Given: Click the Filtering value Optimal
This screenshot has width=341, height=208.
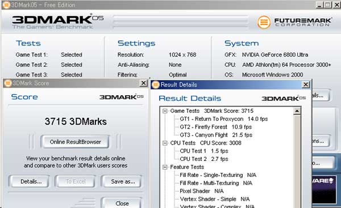Looking at the screenshot, I should pos(178,75).
